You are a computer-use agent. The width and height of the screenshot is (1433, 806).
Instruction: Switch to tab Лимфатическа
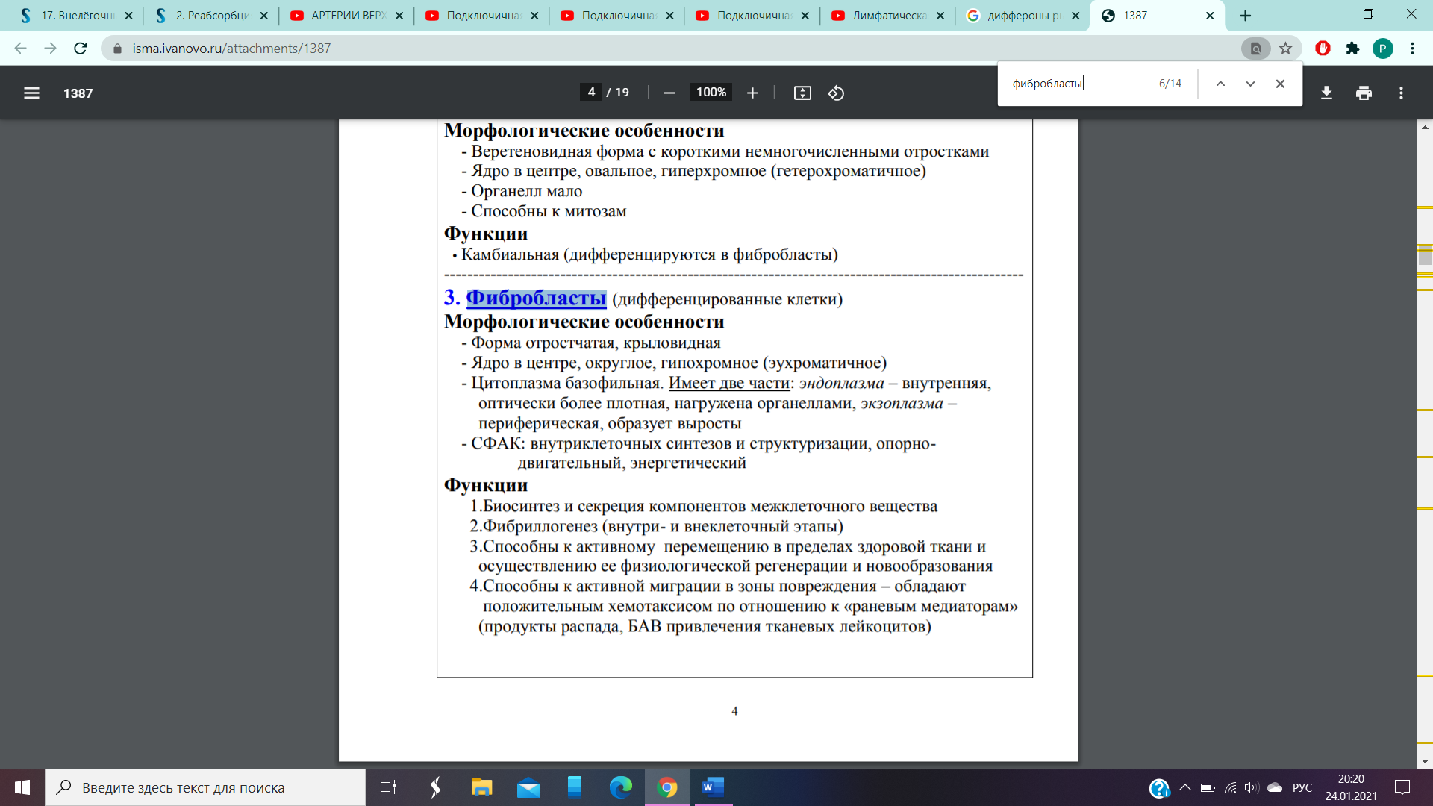[889, 16]
